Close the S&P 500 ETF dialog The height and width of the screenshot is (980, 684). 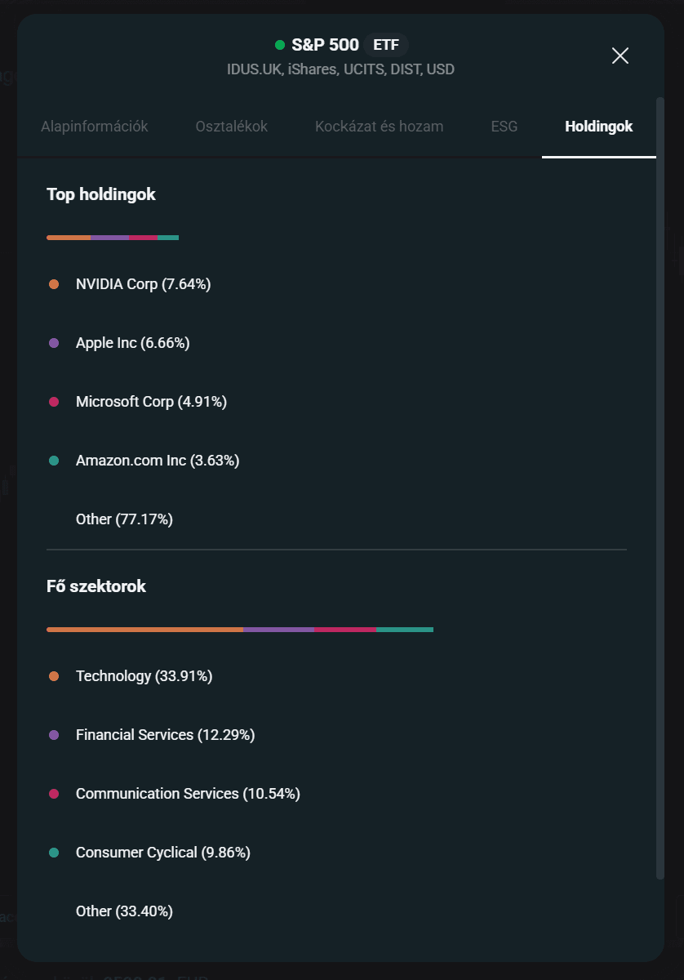[620, 56]
